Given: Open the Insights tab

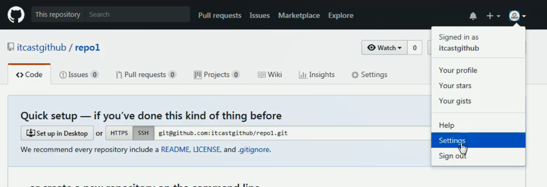Looking at the screenshot, I should (317, 74).
